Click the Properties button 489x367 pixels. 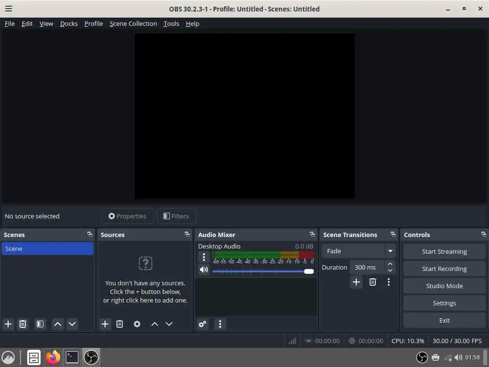coord(128,216)
